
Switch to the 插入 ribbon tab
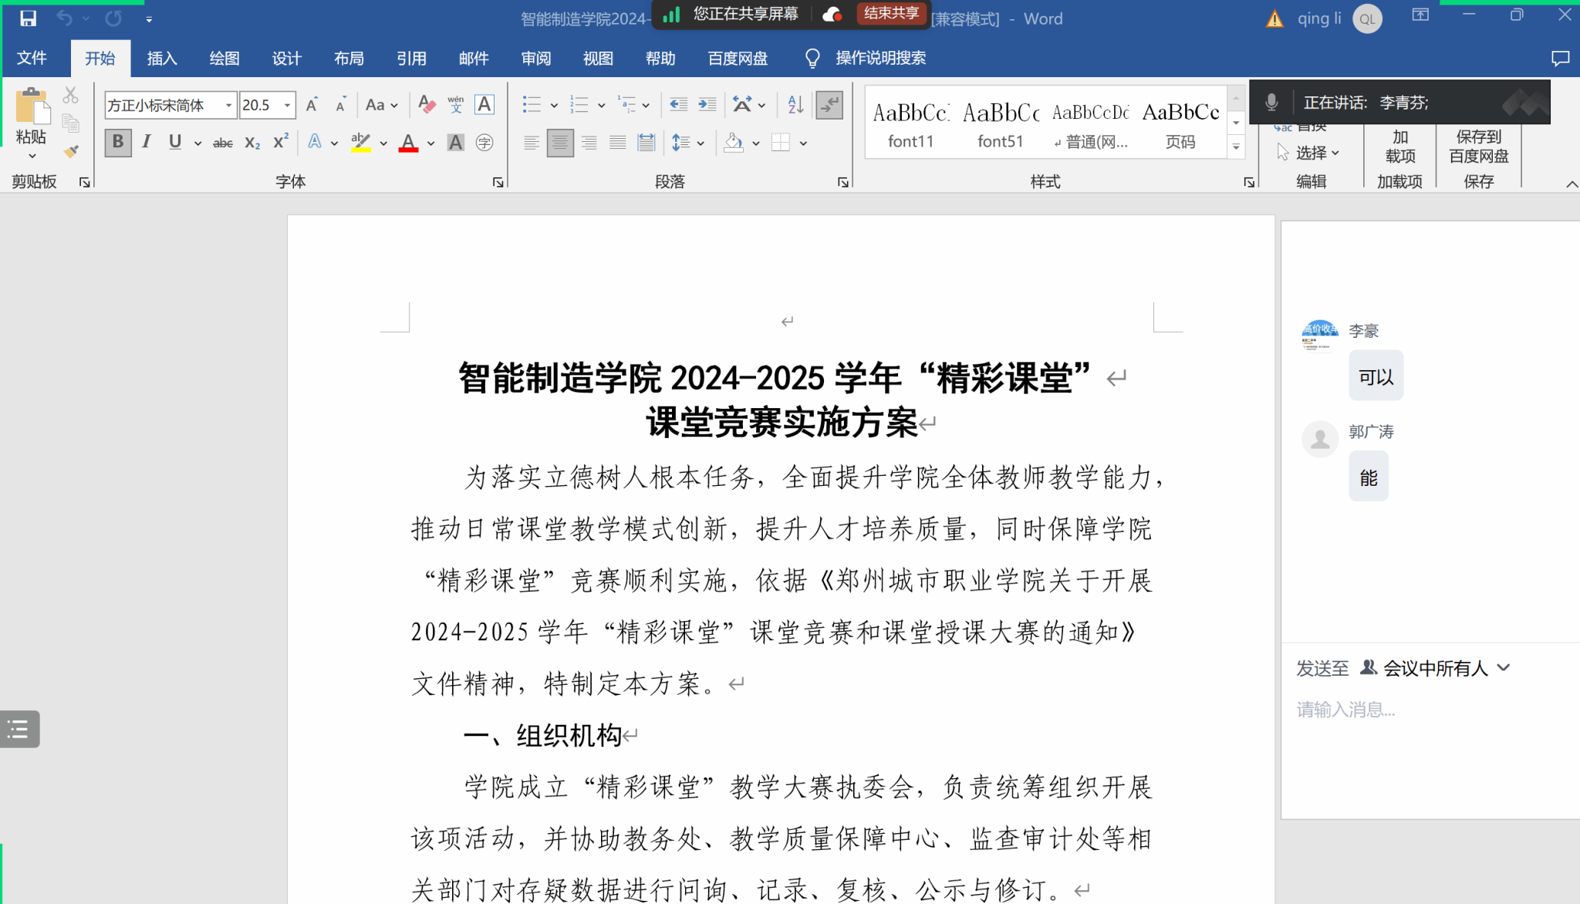click(x=162, y=58)
